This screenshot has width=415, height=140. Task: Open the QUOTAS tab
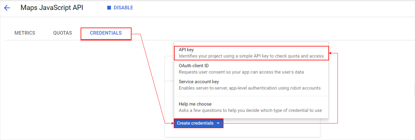pyautogui.click(x=62, y=33)
